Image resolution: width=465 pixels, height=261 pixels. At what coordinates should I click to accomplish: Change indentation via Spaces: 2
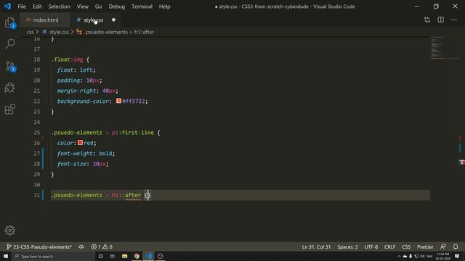click(x=347, y=246)
